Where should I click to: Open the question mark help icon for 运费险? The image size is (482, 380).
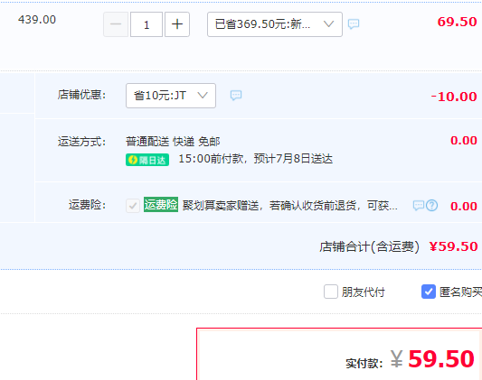[x=432, y=206]
